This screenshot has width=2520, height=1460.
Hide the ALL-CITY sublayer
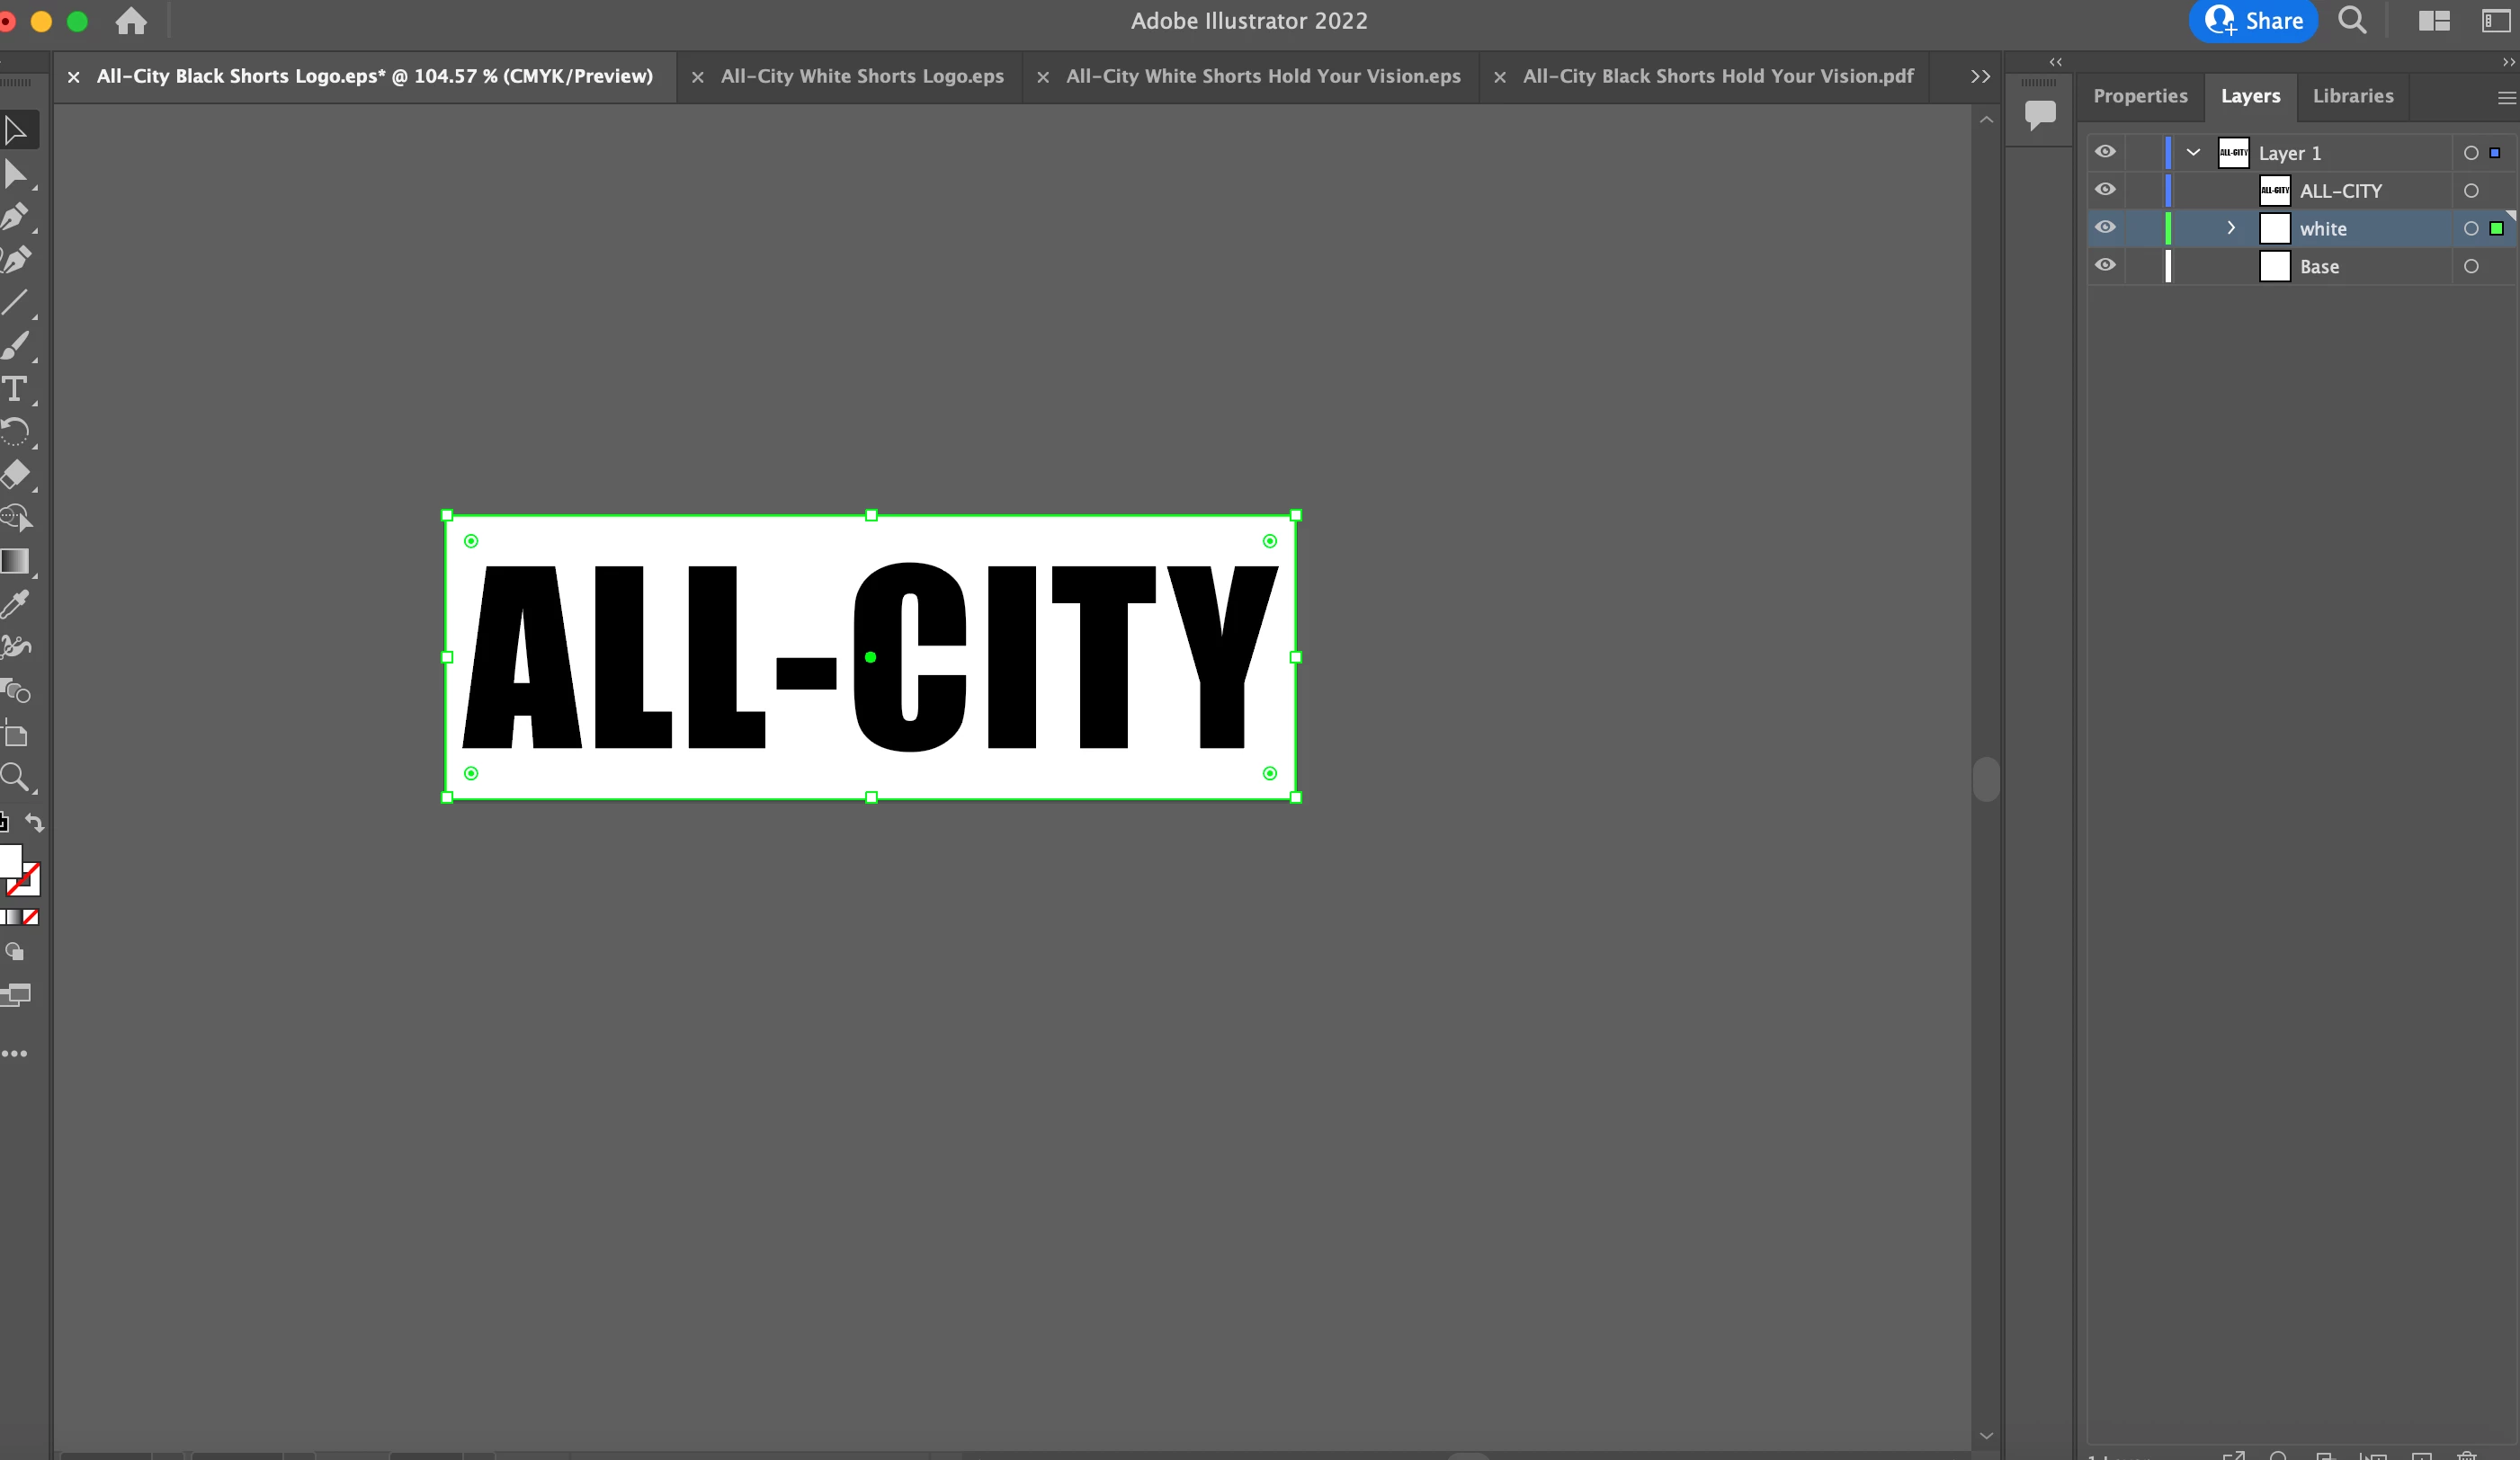click(x=2105, y=190)
